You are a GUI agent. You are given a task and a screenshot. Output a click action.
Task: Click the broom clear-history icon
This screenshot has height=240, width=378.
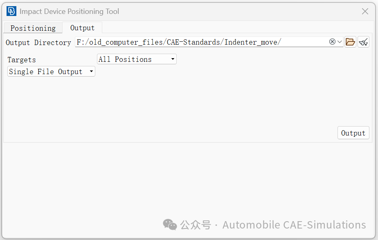(364, 42)
